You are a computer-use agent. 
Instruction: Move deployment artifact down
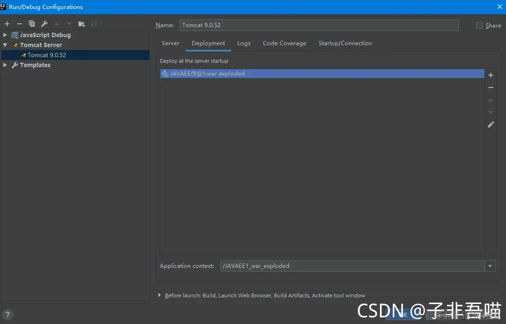(490, 112)
